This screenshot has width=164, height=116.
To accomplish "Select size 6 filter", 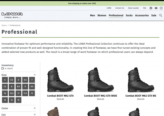I will 18,80.
